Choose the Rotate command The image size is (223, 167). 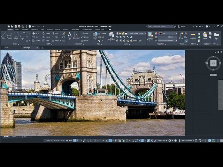(x=46, y=33)
